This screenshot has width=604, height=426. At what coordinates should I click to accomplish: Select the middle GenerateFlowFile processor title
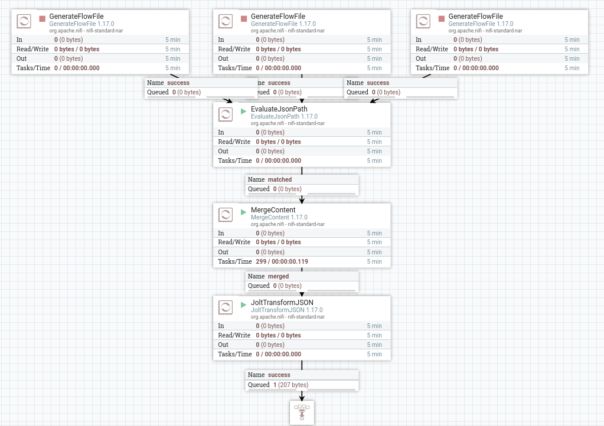pos(278,16)
